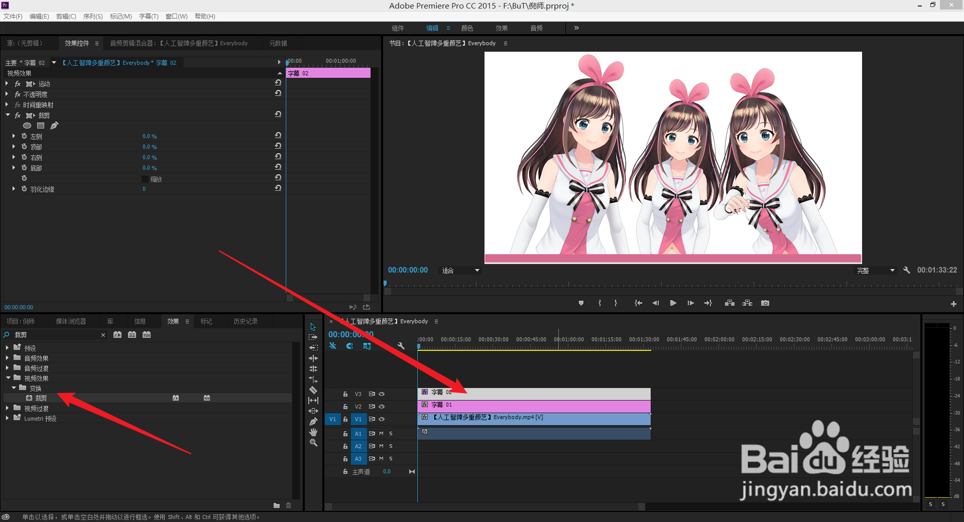This screenshot has width=964, height=522.
Task: Solo audio track A2
Action: tap(391, 446)
